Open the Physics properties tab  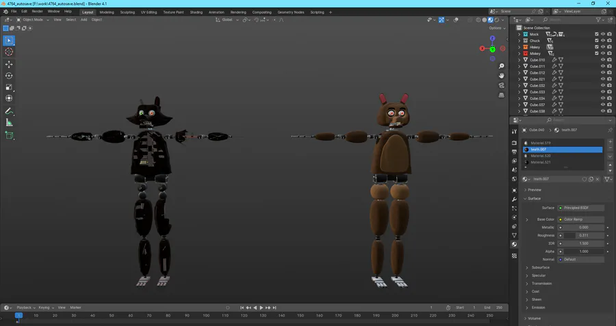tap(514, 217)
